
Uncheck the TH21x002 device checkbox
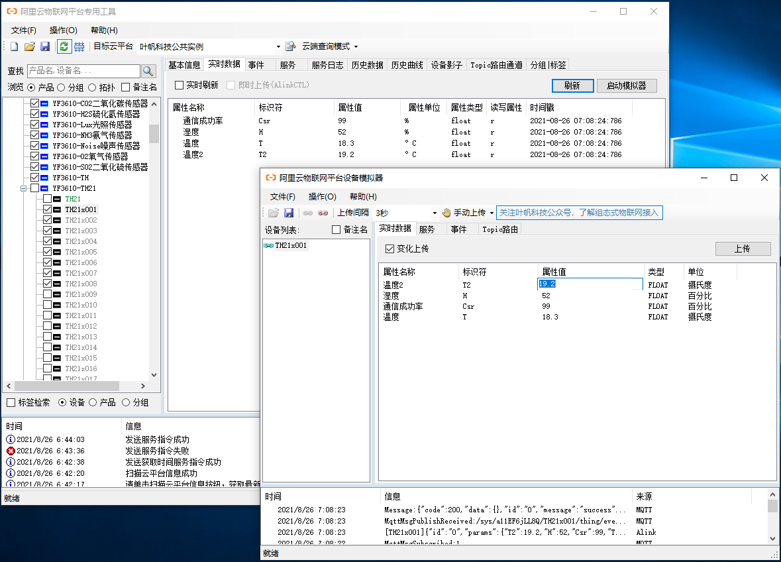click(x=47, y=220)
